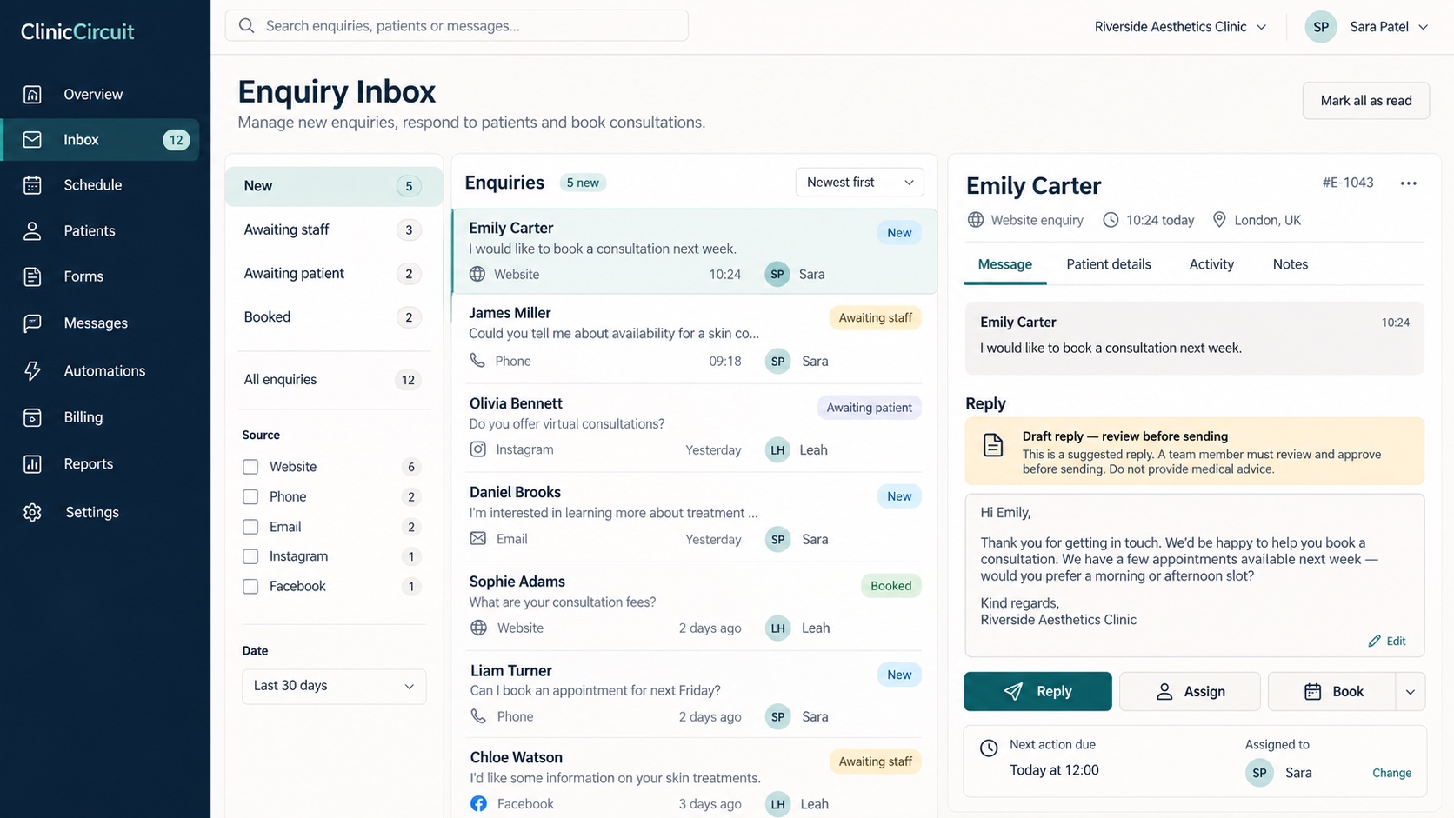Viewport: 1454px width, 818px height.
Task: Open Patients via its person icon
Action: (x=32, y=230)
